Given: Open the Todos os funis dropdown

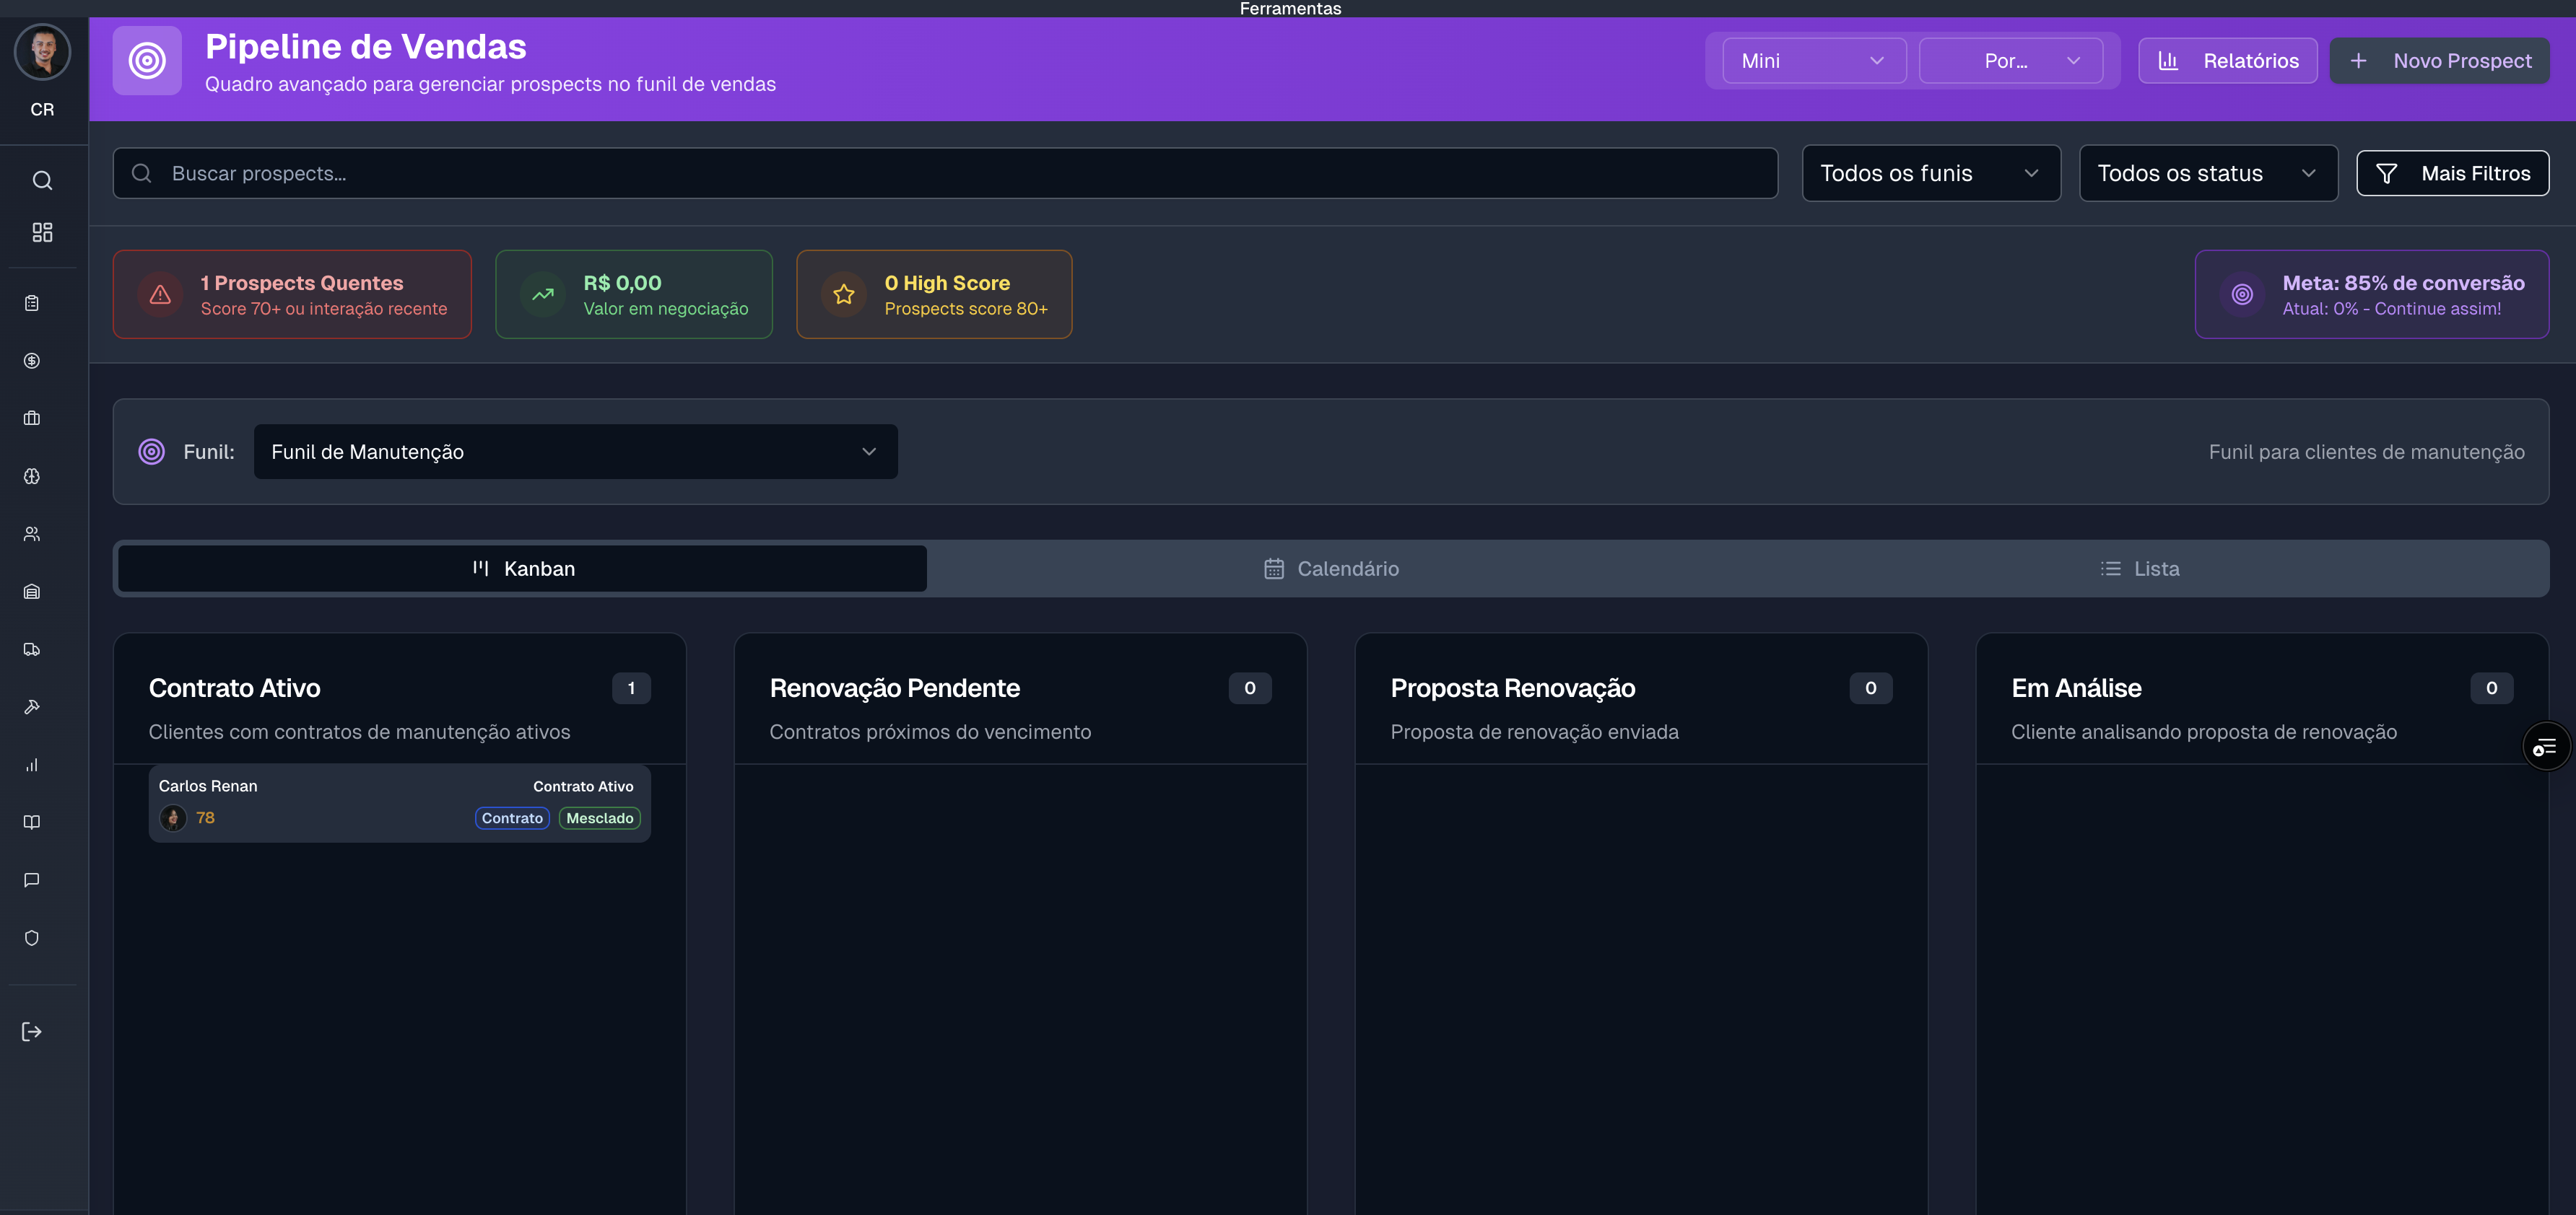Looking at the screenshot, I should coord(1930,174).
